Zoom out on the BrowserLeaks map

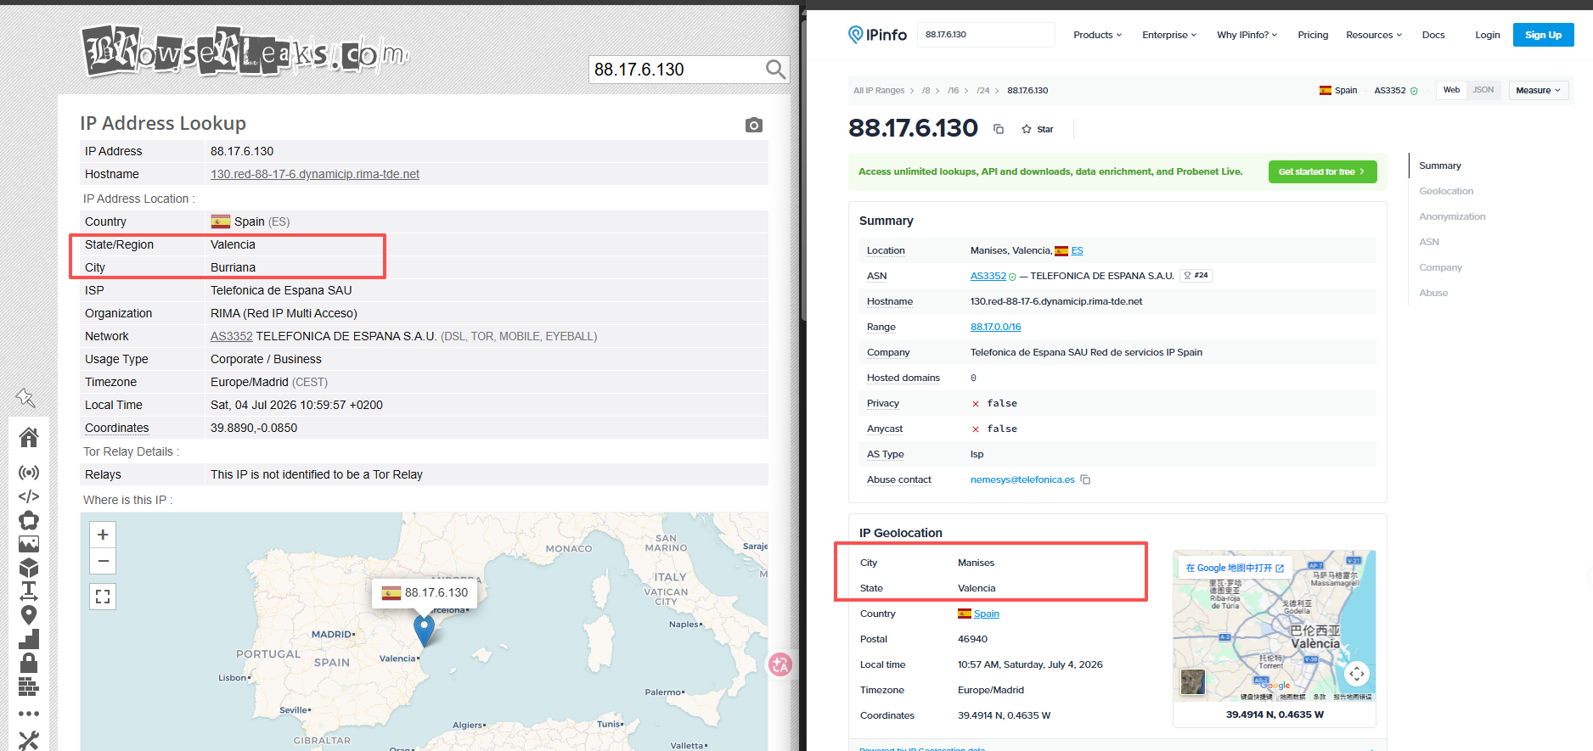point(103,561)
